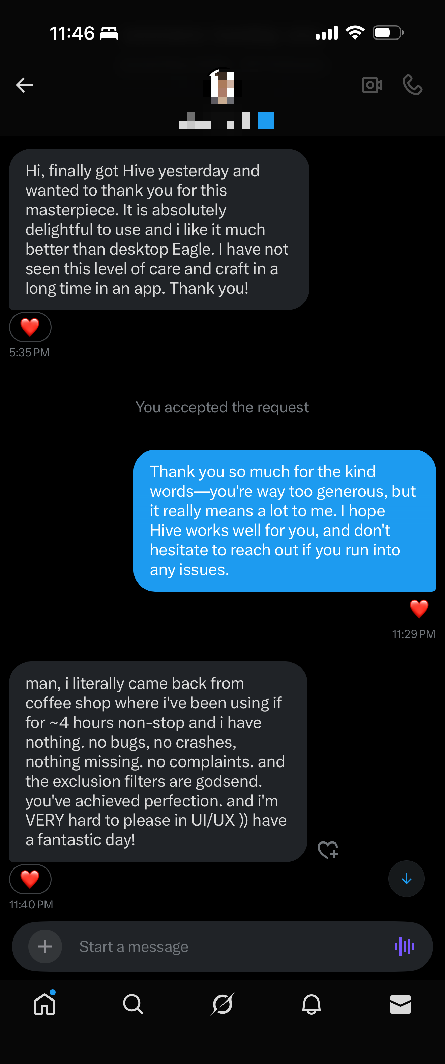Tap the back arrow
The width and height of the screenshot is (445, 1064).
[x=24, y=85]
